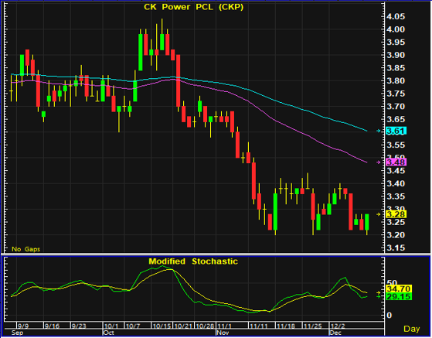Image resolution: width=432 pixels, height=338 pixels.
Task: Click the Nov month label on time axis
Action: (223, 333)
